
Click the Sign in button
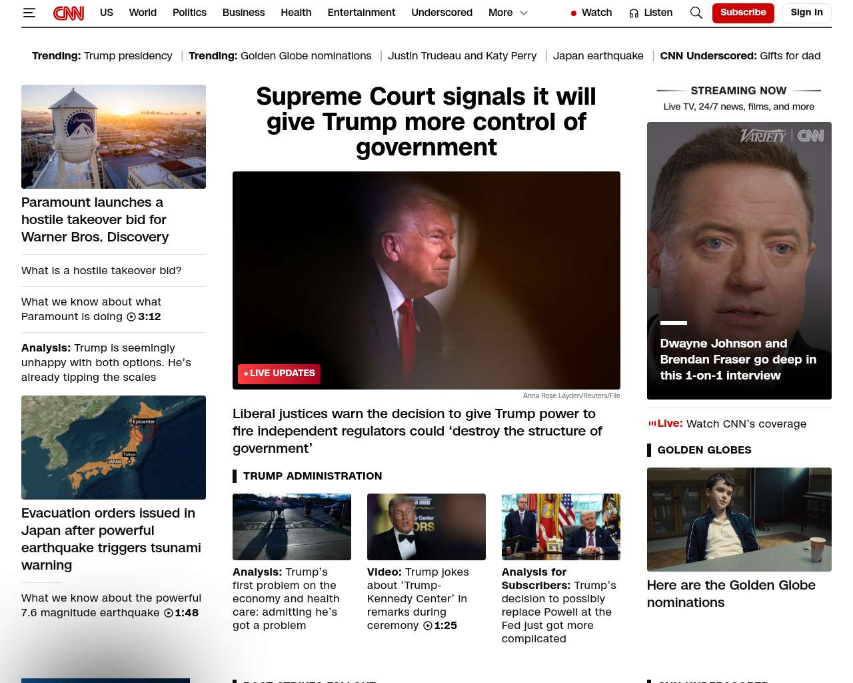point(806,13)
